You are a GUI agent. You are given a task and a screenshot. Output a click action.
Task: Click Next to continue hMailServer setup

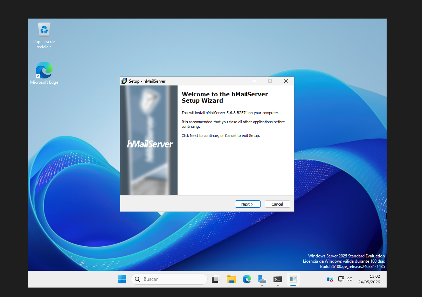pyautogui.click(x=248, y=204)
